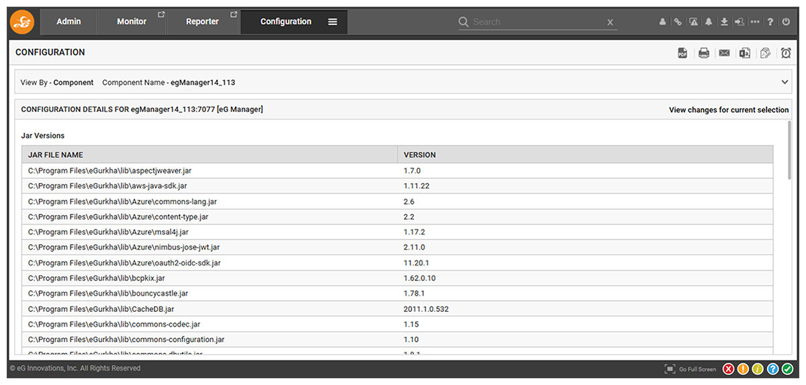Click version value 1.62.0.10

(x=420, y=278)
